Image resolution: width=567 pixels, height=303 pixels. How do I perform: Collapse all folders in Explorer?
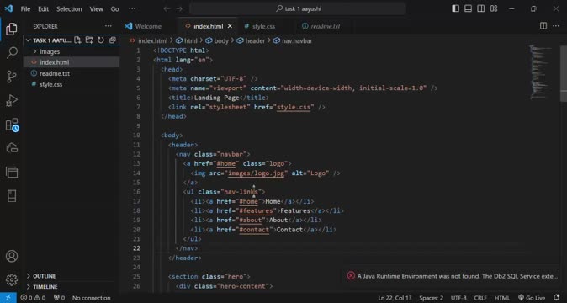coord(113,40)
